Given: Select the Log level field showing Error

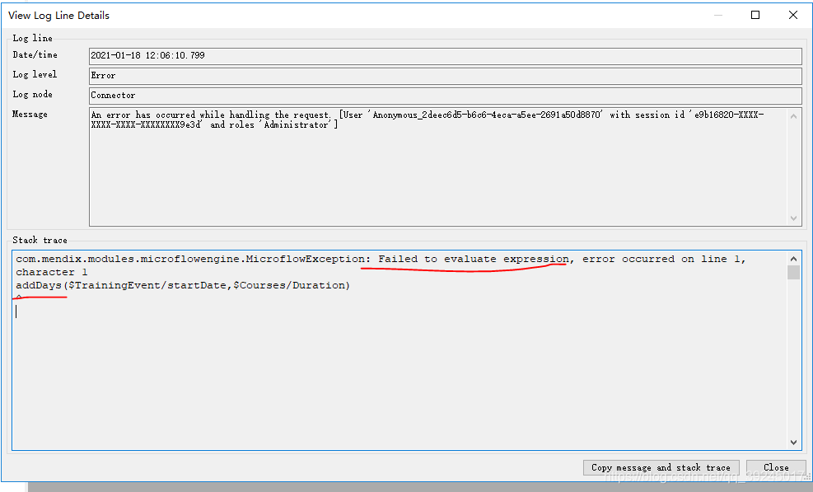Looking at the screenshot, I should coord(445,76).
